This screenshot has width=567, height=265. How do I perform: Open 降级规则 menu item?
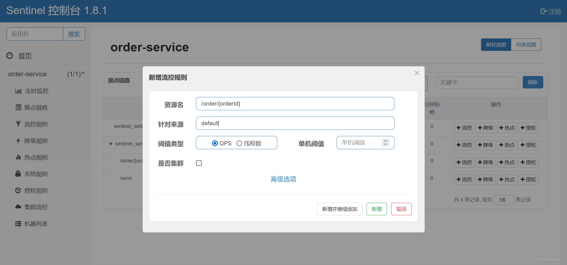(36, 141)
